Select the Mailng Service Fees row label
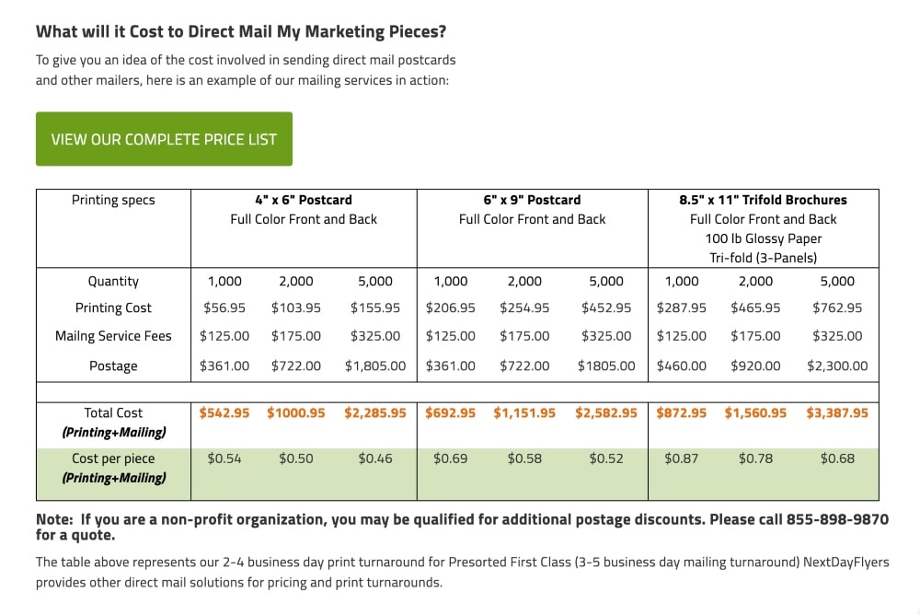Screen dimensions: 920x615 pos(112,335)
